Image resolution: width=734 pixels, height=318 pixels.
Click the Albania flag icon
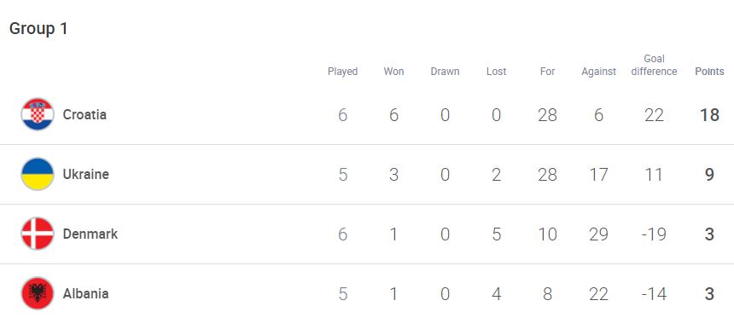click(38, 293)
